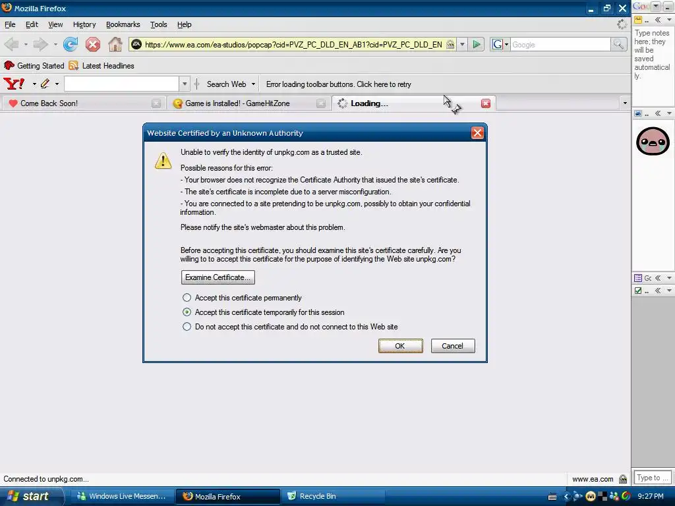Open the address bar URL dropdown
Image resolution: width=675 pixels, height=506 pixels.
pyautogui.click(x=462, y=44)
